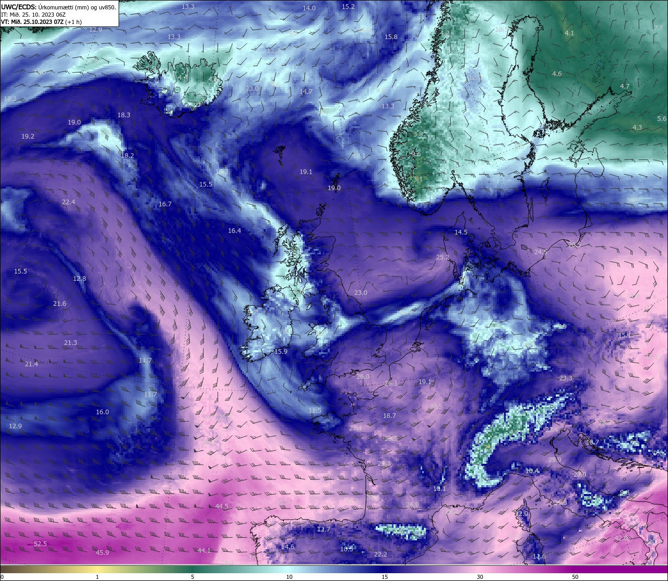Viewport: 668px width, 581px height.
Task: Click the 22.4 value label
Action: [68, 202]
